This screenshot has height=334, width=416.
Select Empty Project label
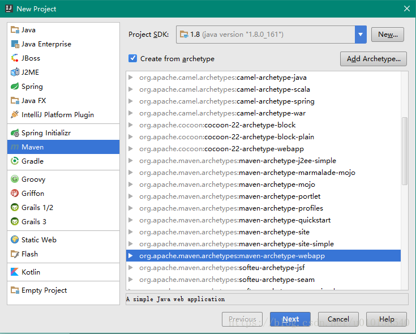tap(44, 290)
